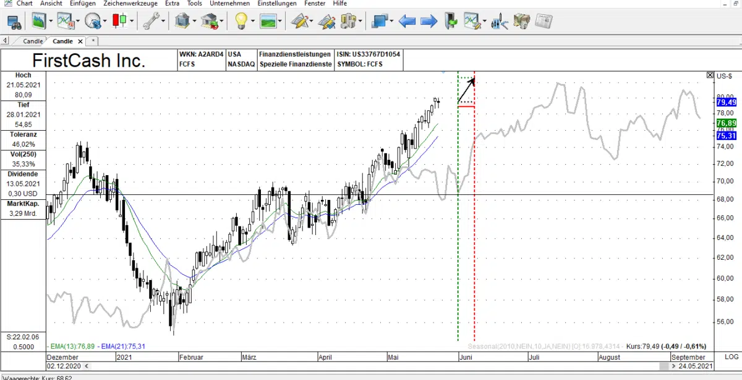Screen dimensions: 742x380
Task: Click the FirstCash Inc. title
Action: pyautogui.click(x=88, y=60)
